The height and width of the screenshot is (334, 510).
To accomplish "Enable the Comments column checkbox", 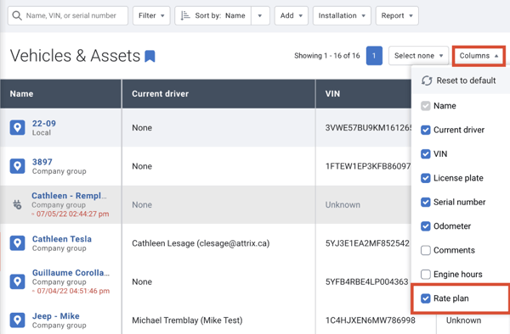I will click(426, 250).
